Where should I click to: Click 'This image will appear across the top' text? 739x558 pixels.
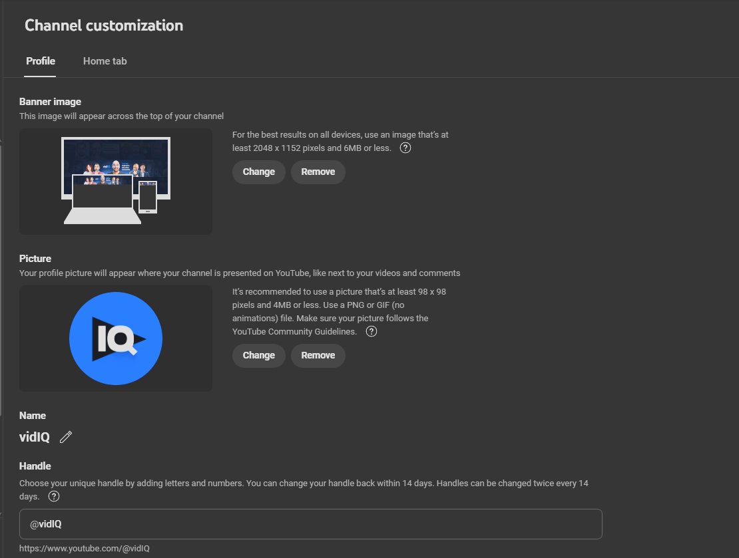122,116
